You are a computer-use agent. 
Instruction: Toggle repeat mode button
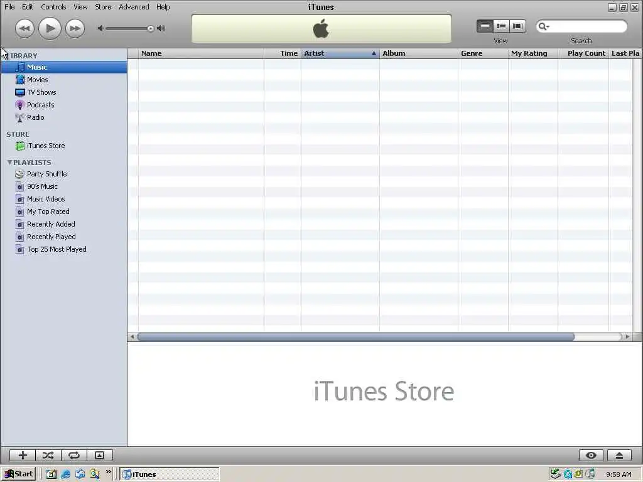pos(74,456)
